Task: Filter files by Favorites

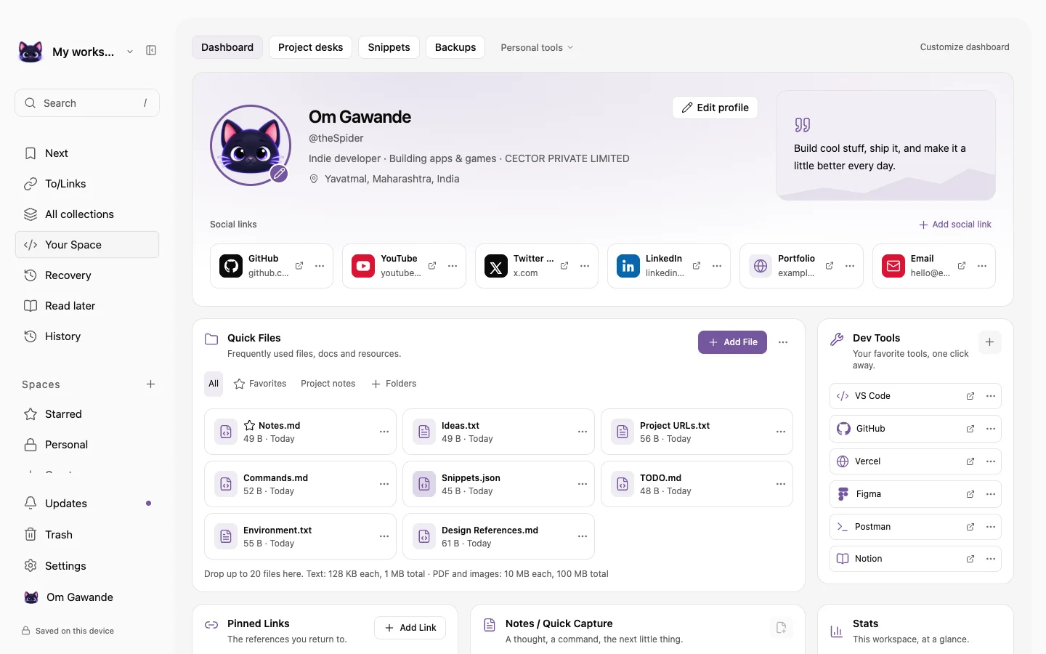Action: click(260, 384)
